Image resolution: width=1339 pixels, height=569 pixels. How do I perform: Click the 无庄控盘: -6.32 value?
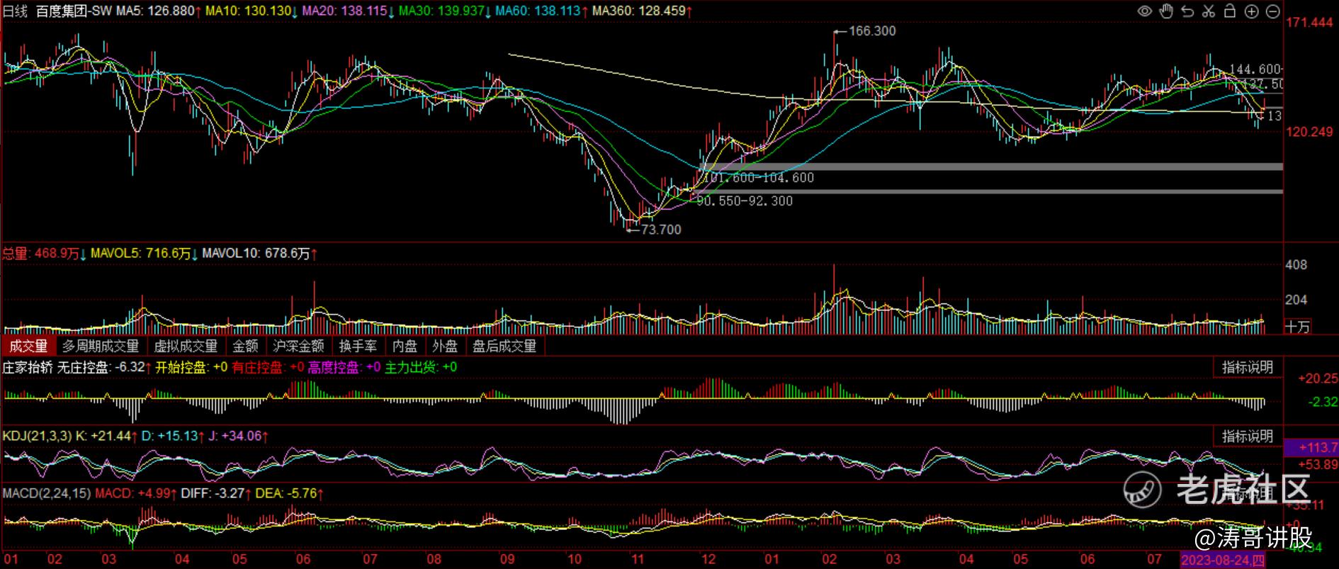tap(104, 367)
